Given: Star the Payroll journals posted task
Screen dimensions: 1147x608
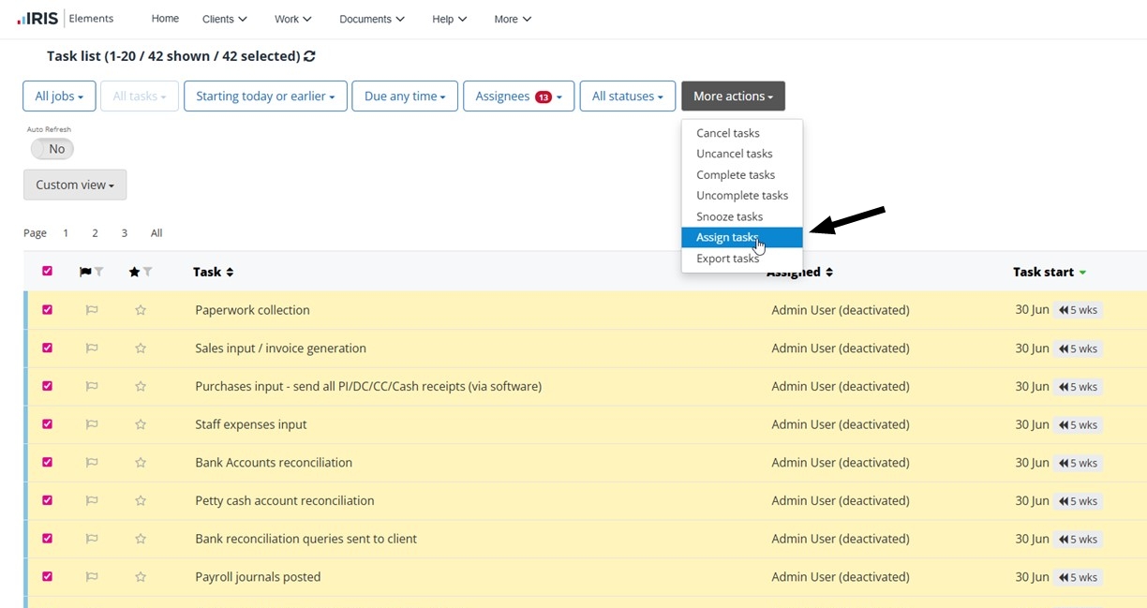Looking at the screenshot, I should [x=140, y=576].
